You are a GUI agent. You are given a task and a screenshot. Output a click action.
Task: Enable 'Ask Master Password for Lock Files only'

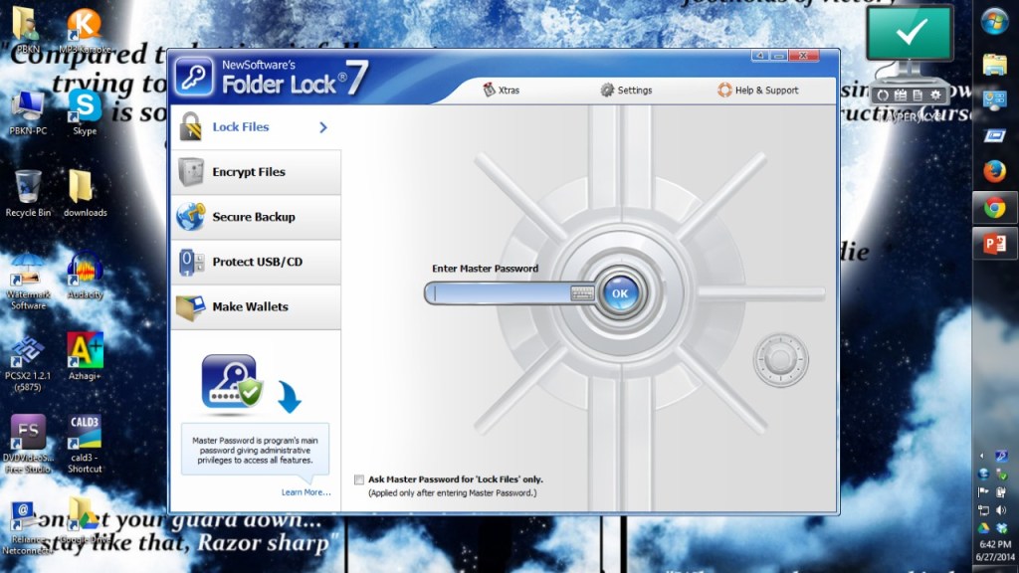click(359, 479)
